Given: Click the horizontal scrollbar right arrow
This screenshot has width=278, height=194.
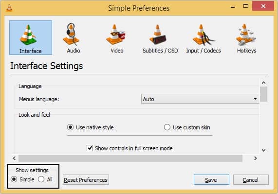Looking at the screenshot, I should click(255, 158).
